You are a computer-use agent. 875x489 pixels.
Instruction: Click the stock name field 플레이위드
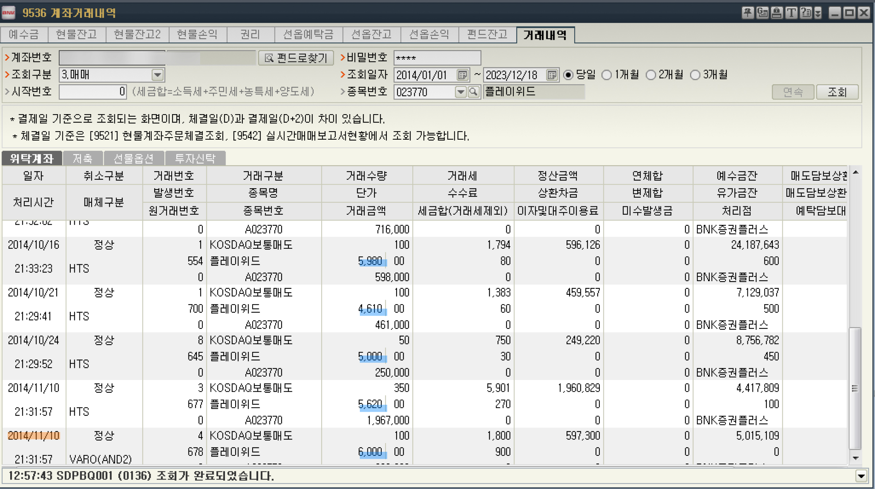[x=534, y=92]
